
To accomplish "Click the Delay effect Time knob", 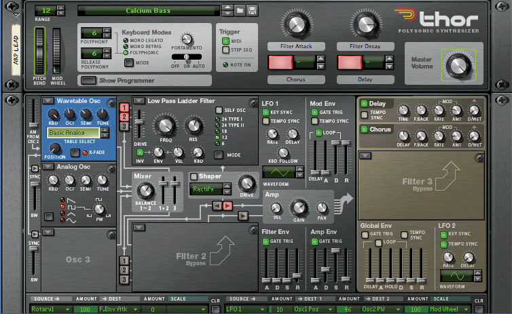I will (x=403, y=111).
